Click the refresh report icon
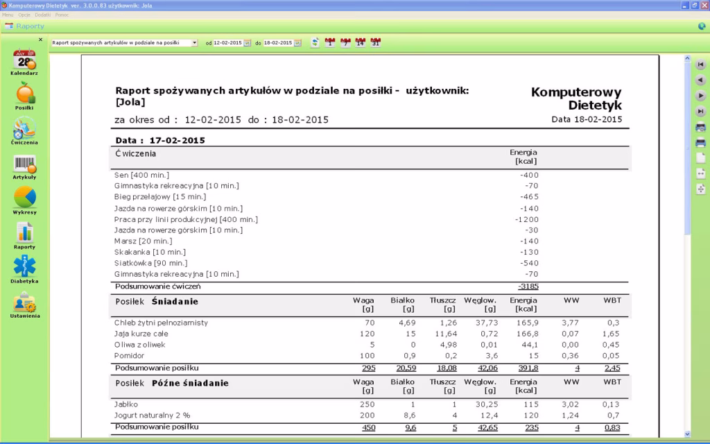This screenshot has height=444, width=710. pos(315,42)
